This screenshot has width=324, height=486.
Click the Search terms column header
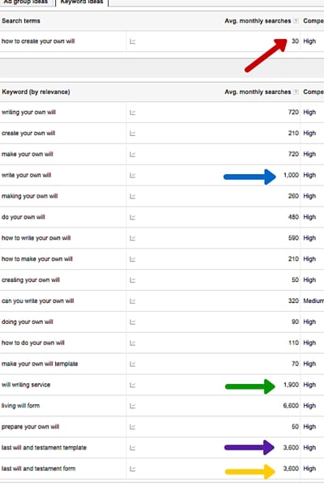[x=21, y=21]
